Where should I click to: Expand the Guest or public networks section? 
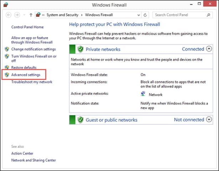[209, 120]
